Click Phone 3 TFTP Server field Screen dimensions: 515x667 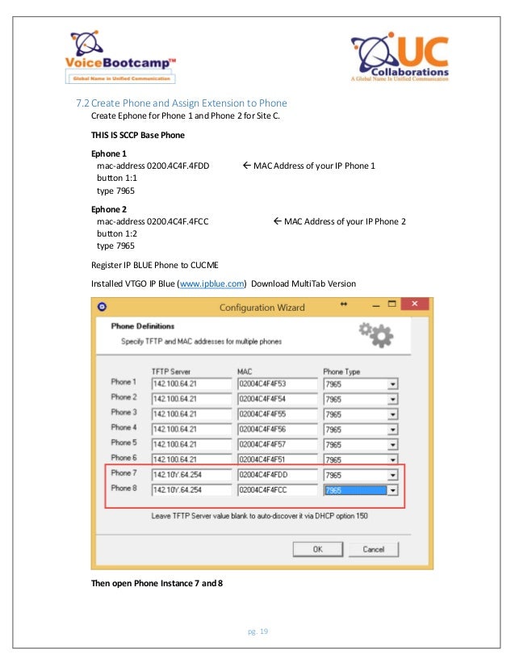pos(191,414)
